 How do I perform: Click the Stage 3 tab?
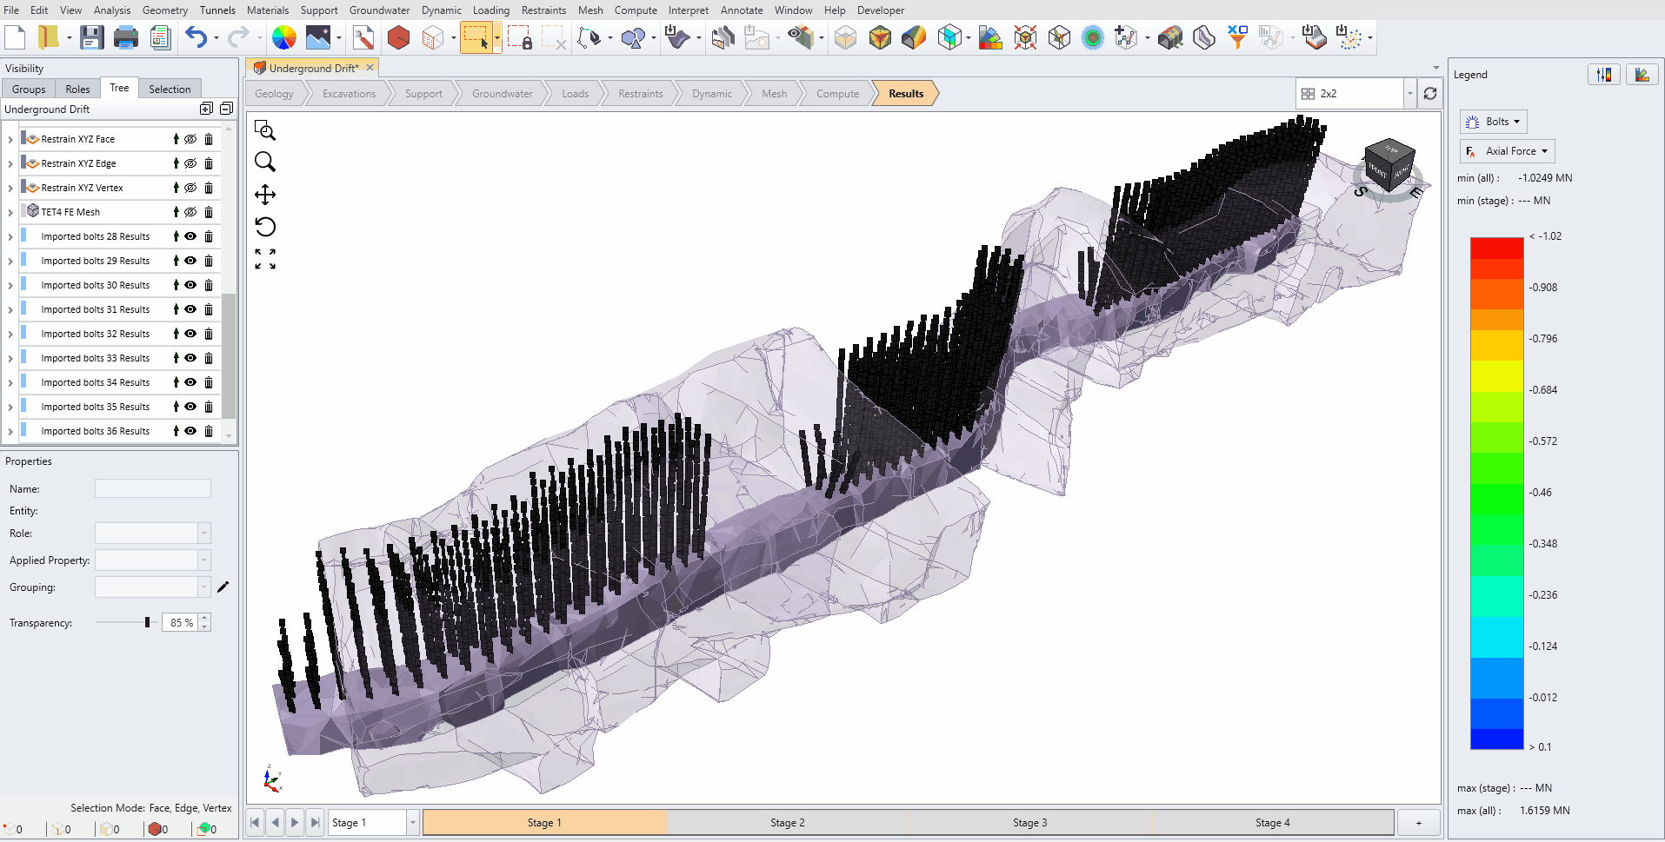tap(1029, 821)
